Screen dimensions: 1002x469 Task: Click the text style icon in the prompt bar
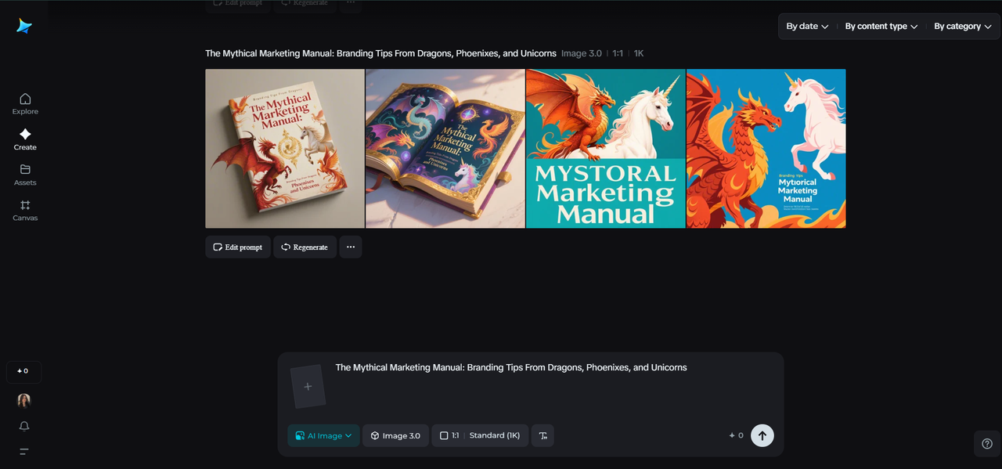coord(542,435)
